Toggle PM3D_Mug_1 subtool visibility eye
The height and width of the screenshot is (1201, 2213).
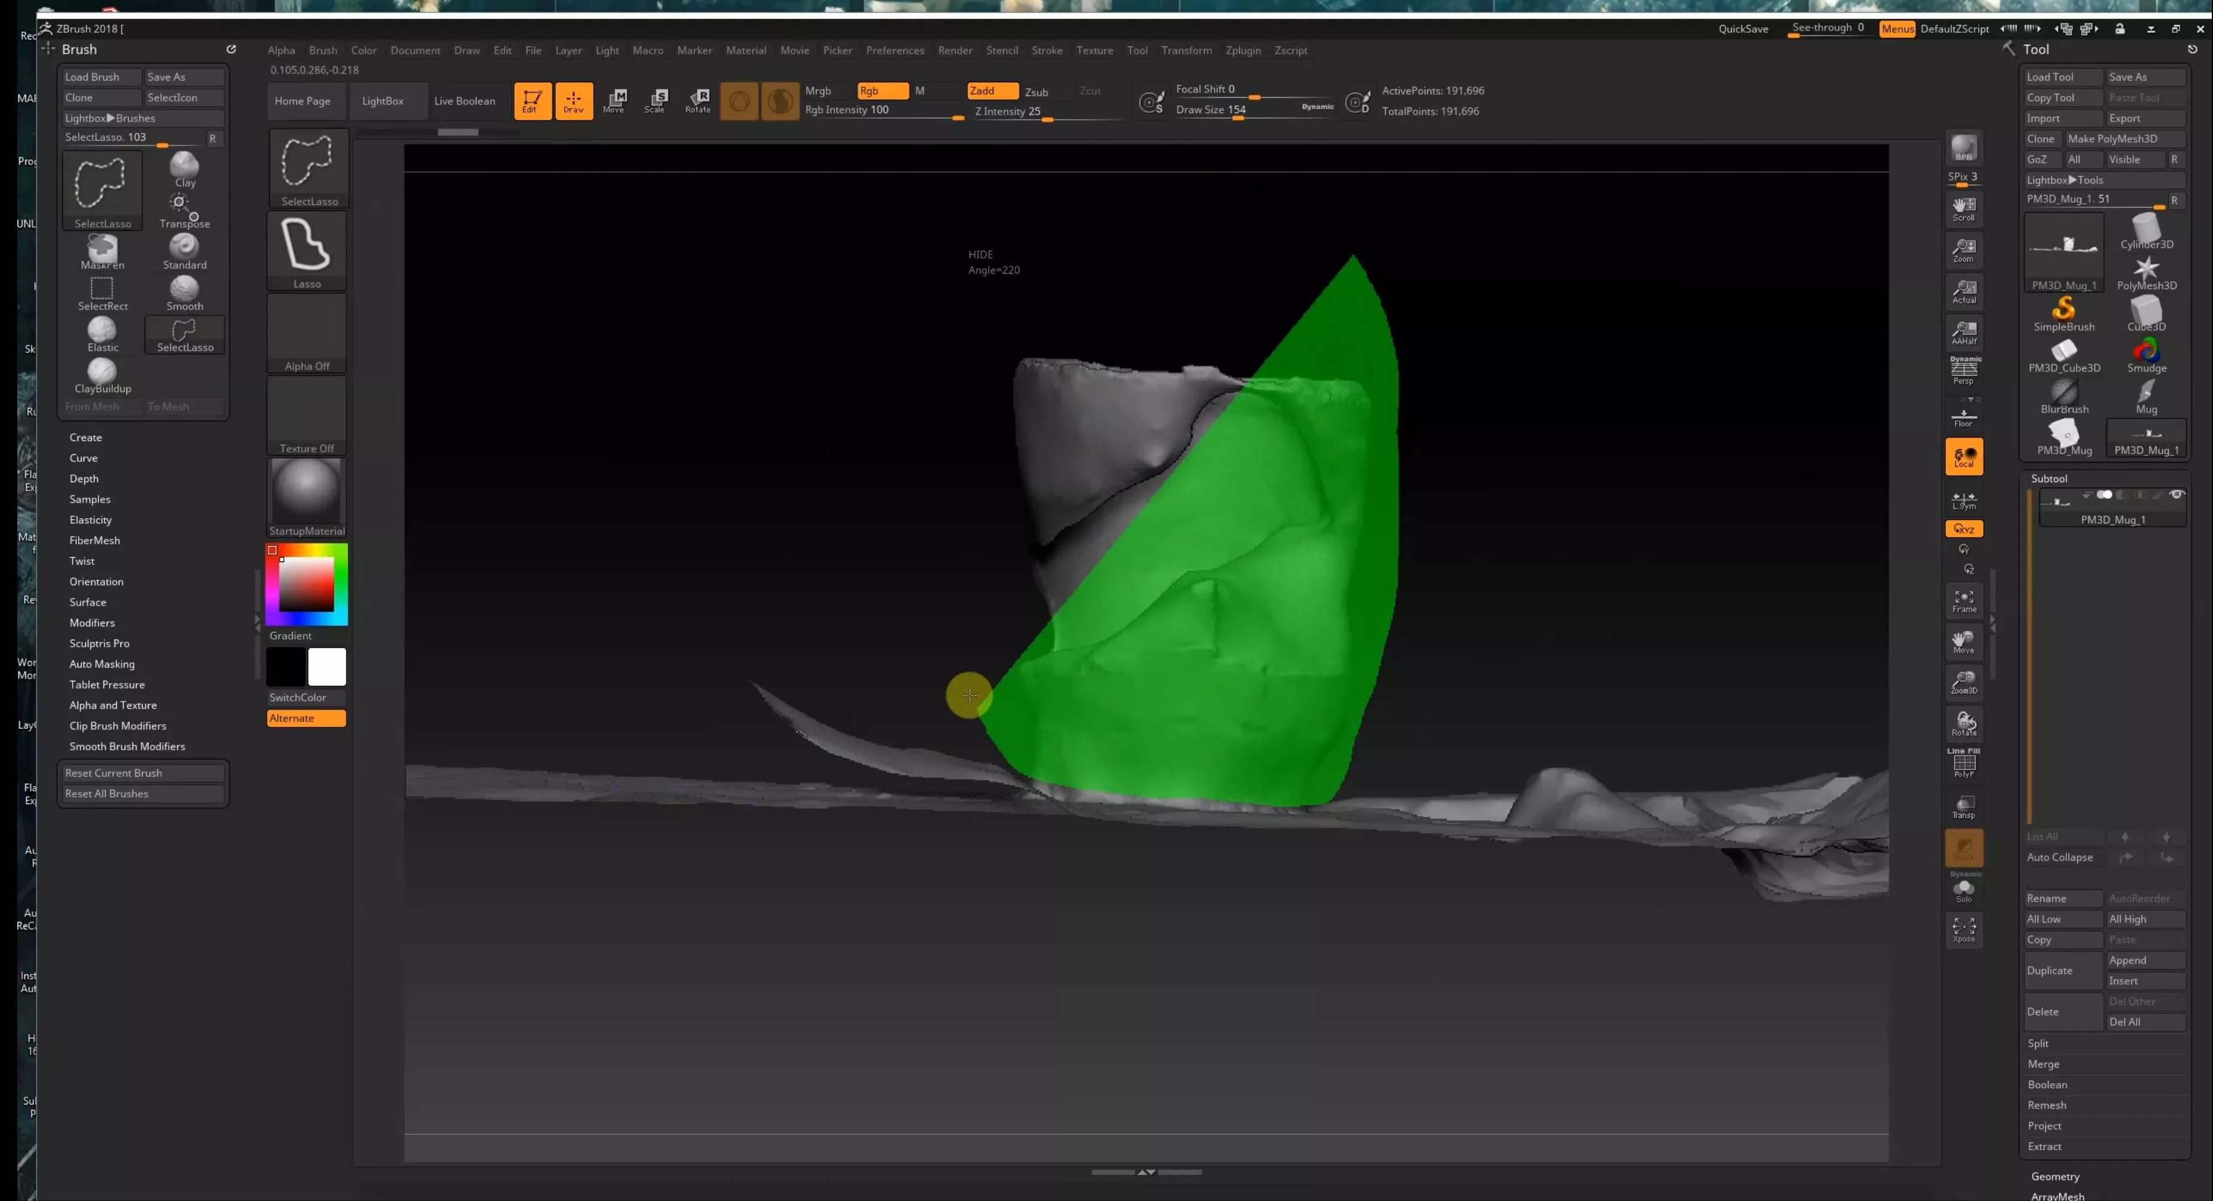pos(2176,495)
